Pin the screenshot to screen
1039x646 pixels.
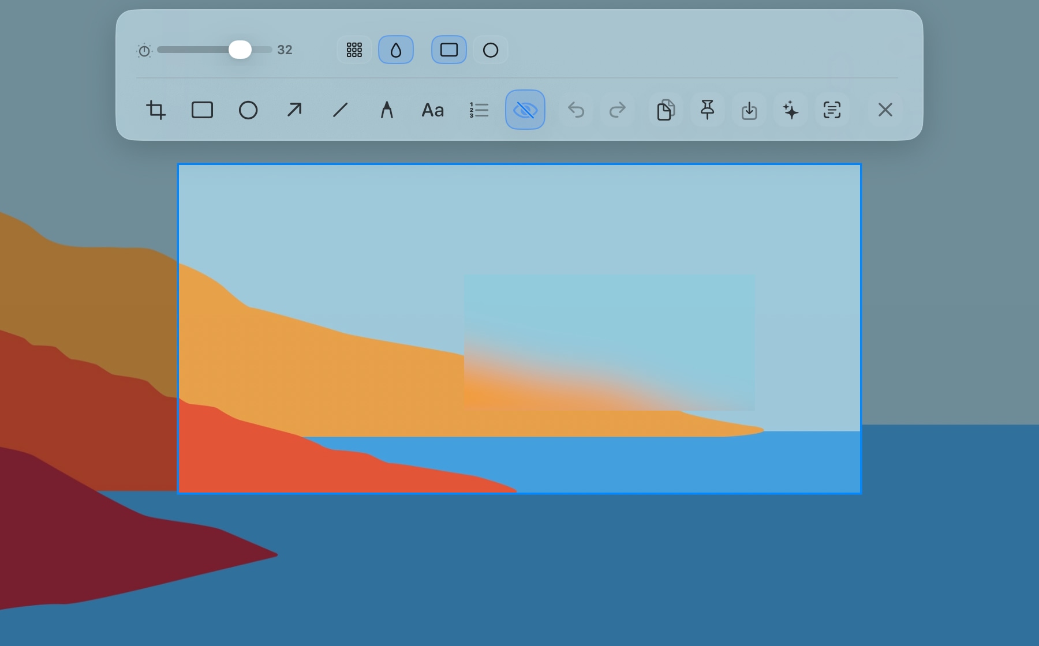tap(707, 110)
